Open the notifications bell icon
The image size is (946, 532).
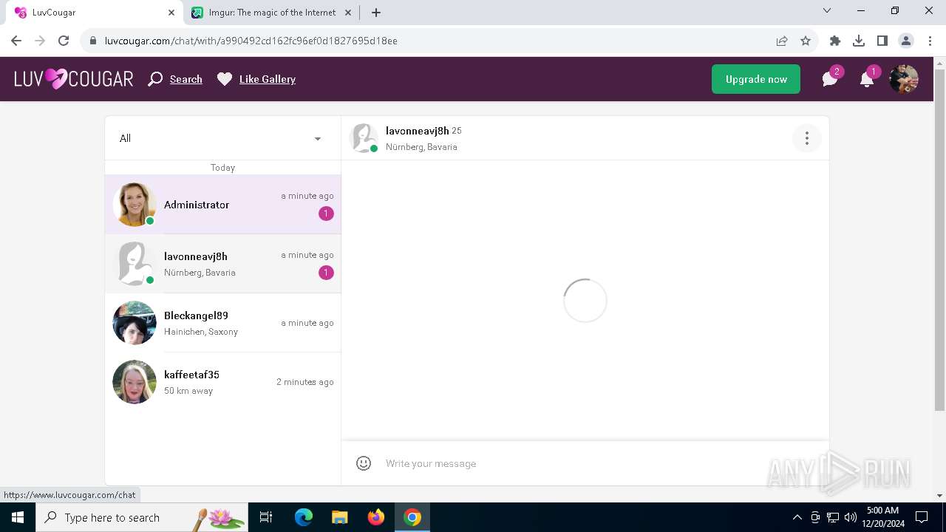click(867, 79)
